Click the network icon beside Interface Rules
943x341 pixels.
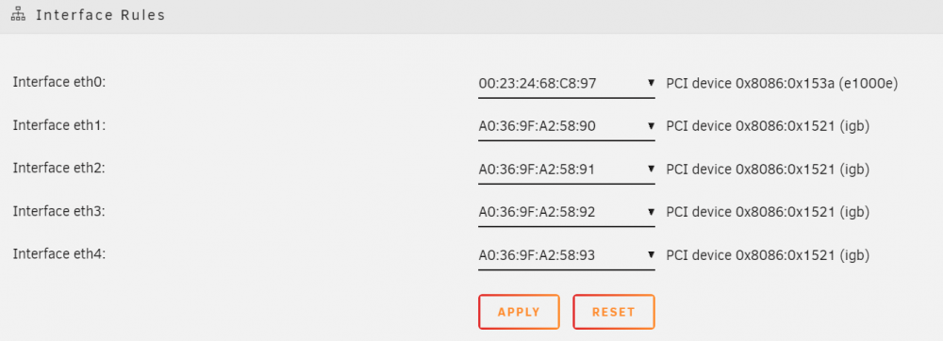(19, 16)
